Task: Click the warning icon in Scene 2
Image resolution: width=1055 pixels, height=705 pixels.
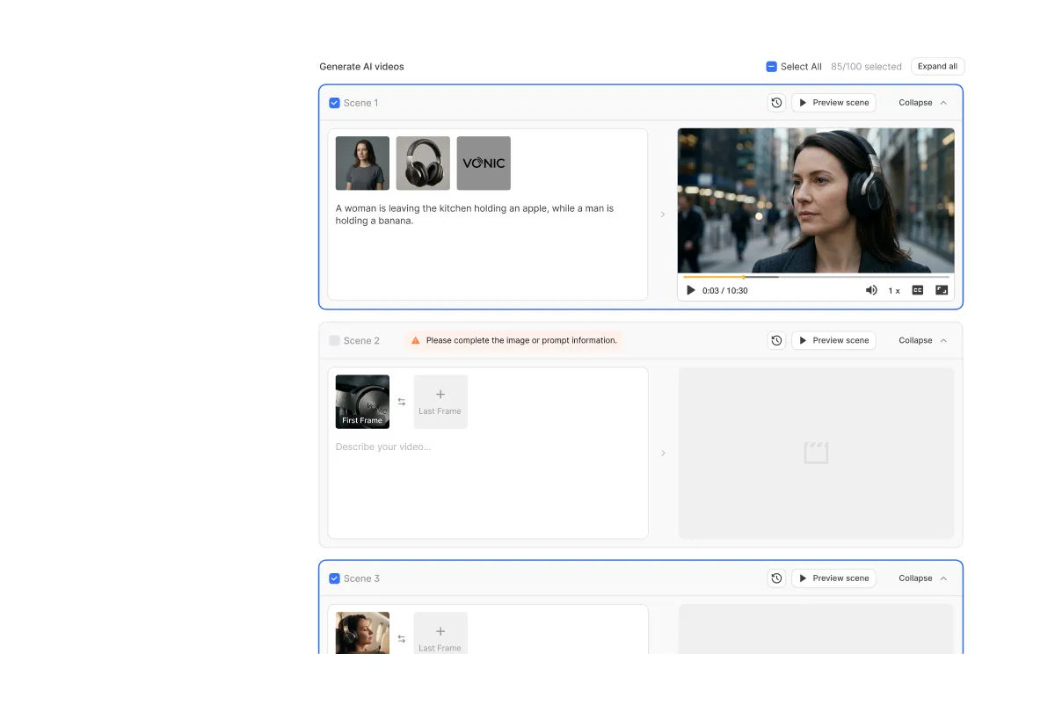Action: coord(416,340)
